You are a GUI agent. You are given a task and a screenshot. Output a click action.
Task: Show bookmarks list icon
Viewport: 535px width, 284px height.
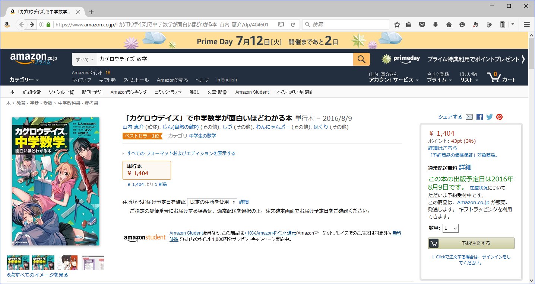point(409,25)
